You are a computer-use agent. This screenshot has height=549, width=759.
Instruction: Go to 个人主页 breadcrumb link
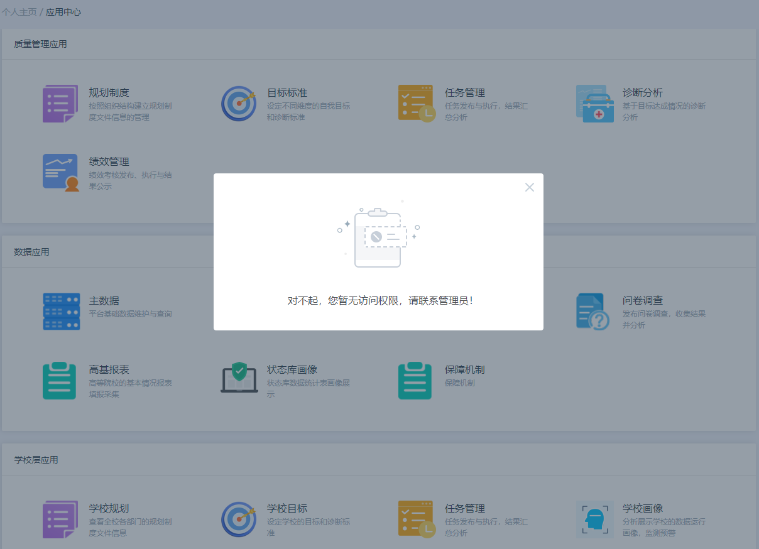point(18,12)
